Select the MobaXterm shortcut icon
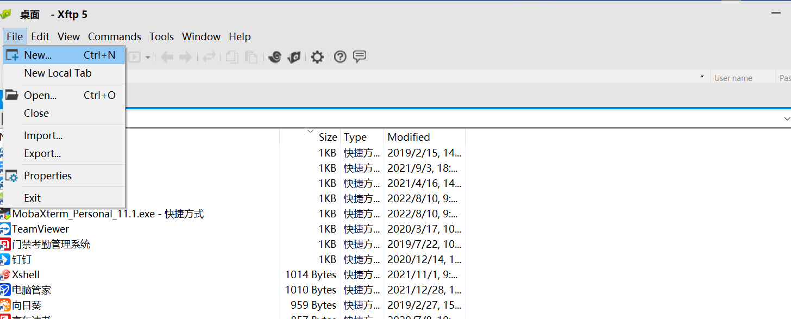 pos(5,214)
